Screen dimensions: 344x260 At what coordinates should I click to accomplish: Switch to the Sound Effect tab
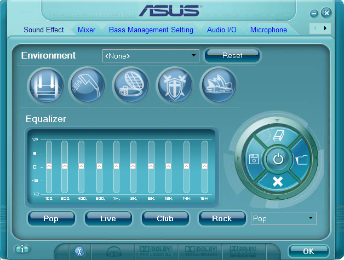(44, 30)
